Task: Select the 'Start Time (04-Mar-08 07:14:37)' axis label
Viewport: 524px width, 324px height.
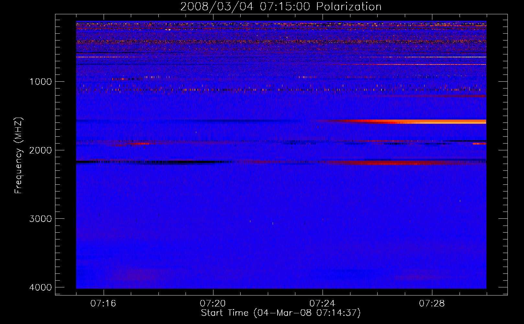Action: click(281, 313)
